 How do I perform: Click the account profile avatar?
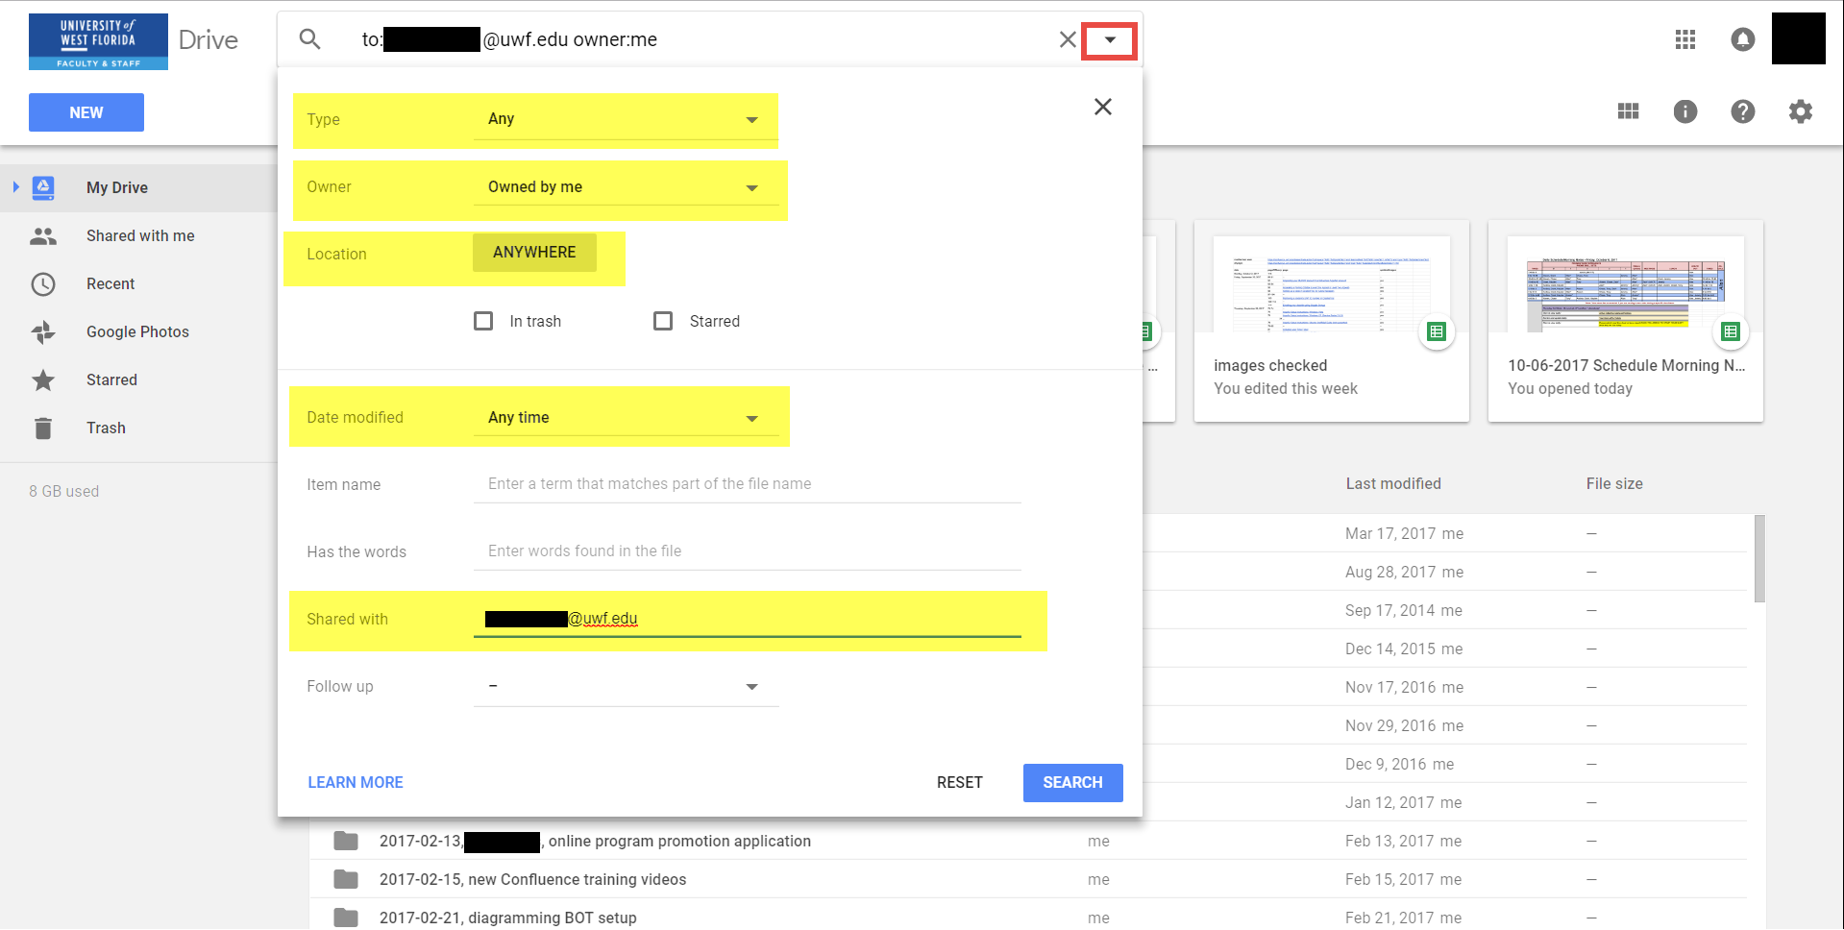click(x=1799, y=38)
